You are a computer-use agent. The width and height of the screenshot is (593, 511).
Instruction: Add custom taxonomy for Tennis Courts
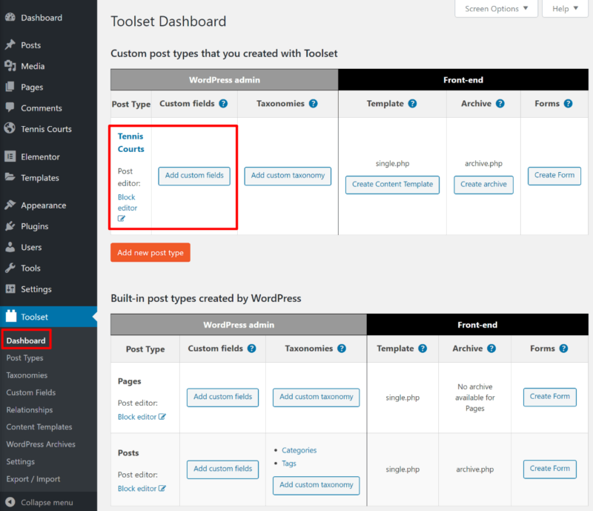click(x=288, y=176)
